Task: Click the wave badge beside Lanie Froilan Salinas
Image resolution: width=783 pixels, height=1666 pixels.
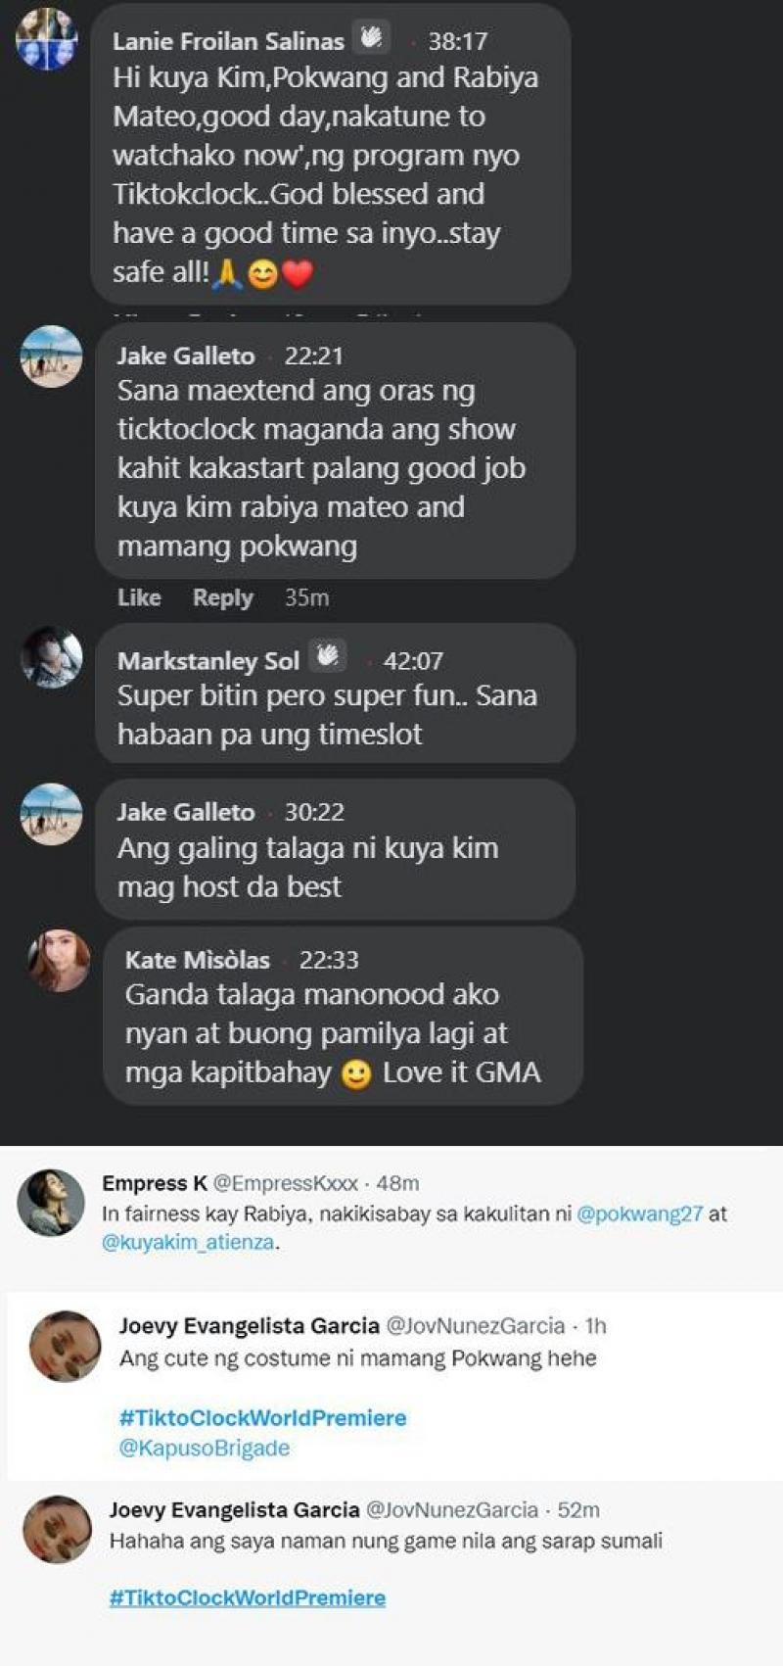Action: [371, 38]
